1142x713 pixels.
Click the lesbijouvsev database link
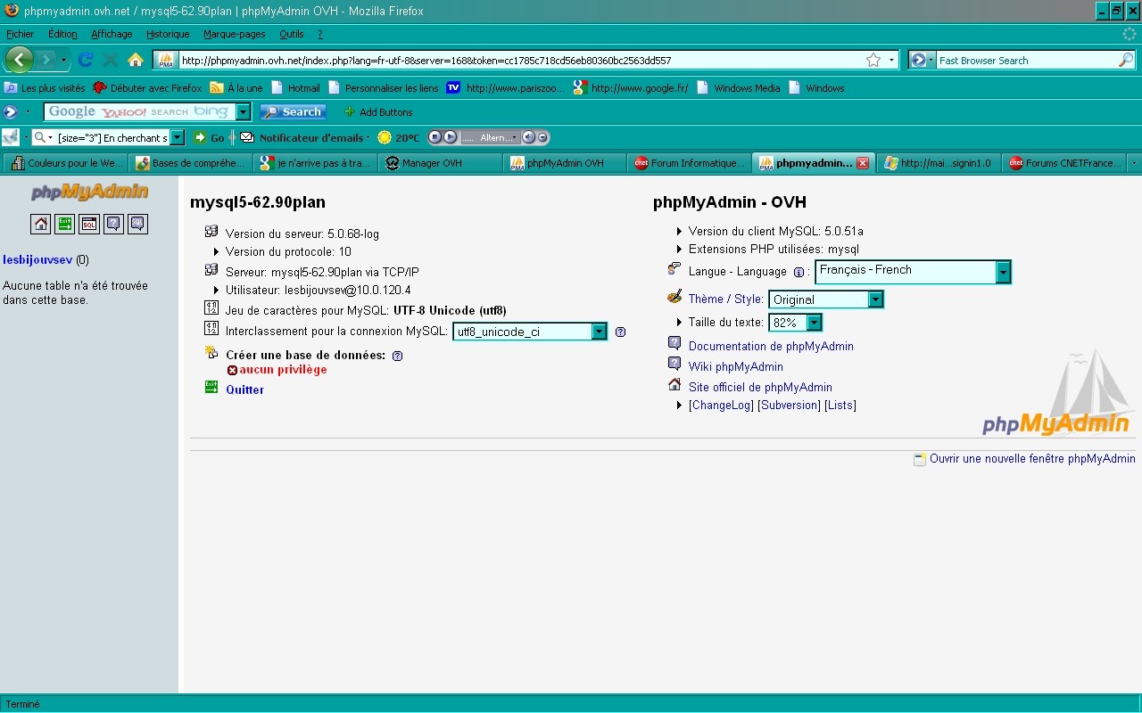pyautogui.click(x=37, y=260)
